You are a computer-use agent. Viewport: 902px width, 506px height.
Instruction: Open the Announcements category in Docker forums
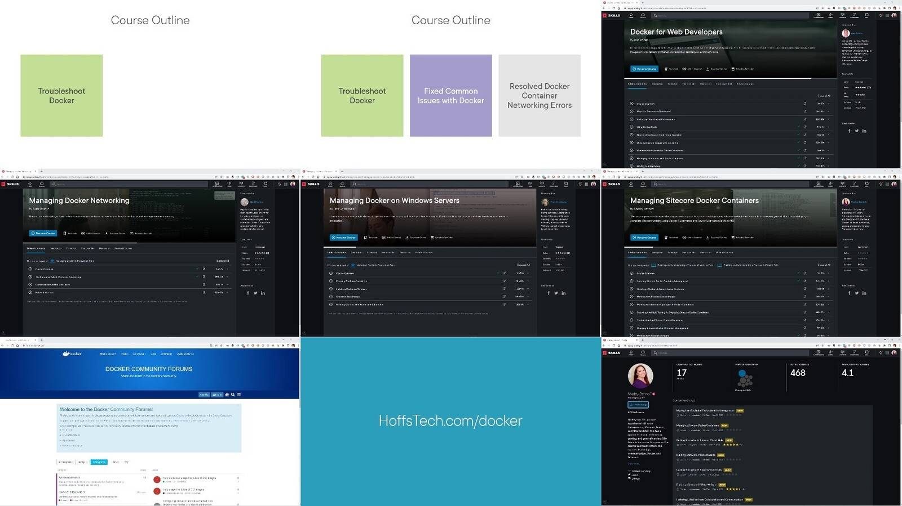[69, 477]
